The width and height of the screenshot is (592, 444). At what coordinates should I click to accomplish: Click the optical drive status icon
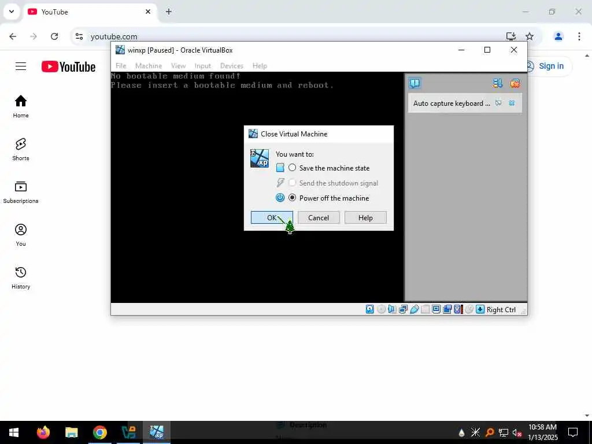(382, 309)
